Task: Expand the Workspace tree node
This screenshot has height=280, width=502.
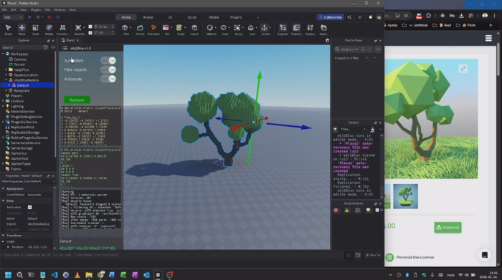Action: [x=3, y=54]
